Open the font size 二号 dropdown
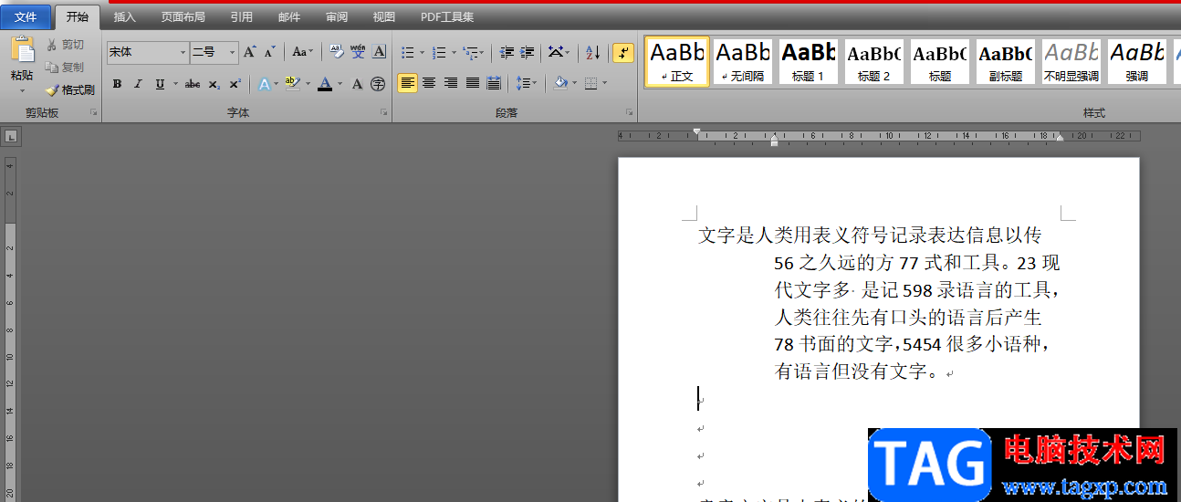 point(232,53)
